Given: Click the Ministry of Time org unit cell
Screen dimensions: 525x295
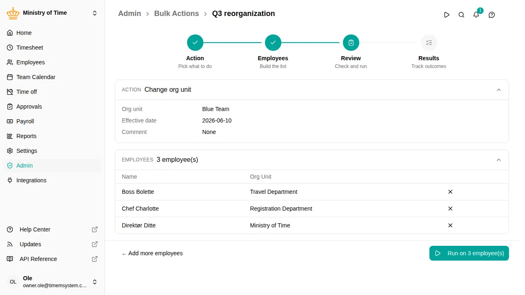Looking at the screenshot, I should [x=270, y=225].
